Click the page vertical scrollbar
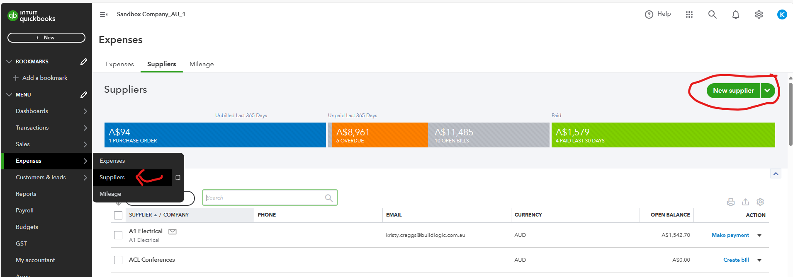 tap(791, 114)
